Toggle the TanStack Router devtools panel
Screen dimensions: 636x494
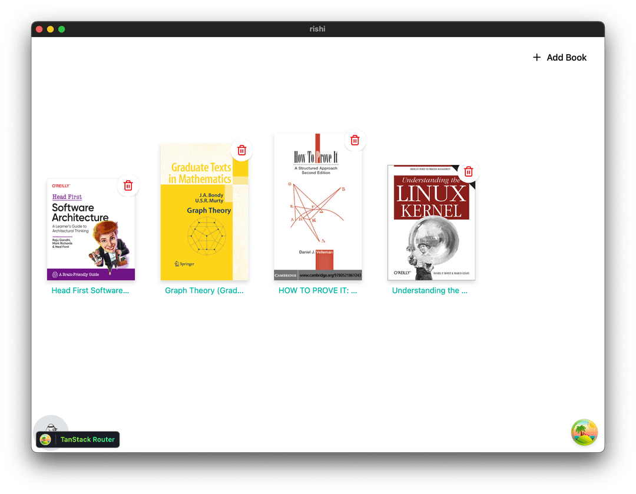tap(77, 439)
